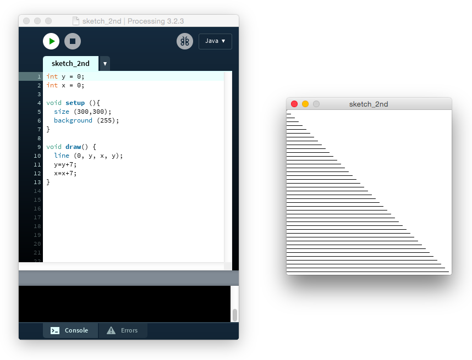
Task: Run the sketch with the Play button
Action: coord(51,41)
